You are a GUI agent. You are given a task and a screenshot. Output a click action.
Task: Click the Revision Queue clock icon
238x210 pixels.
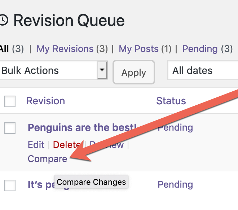click(x=3, y=20)
